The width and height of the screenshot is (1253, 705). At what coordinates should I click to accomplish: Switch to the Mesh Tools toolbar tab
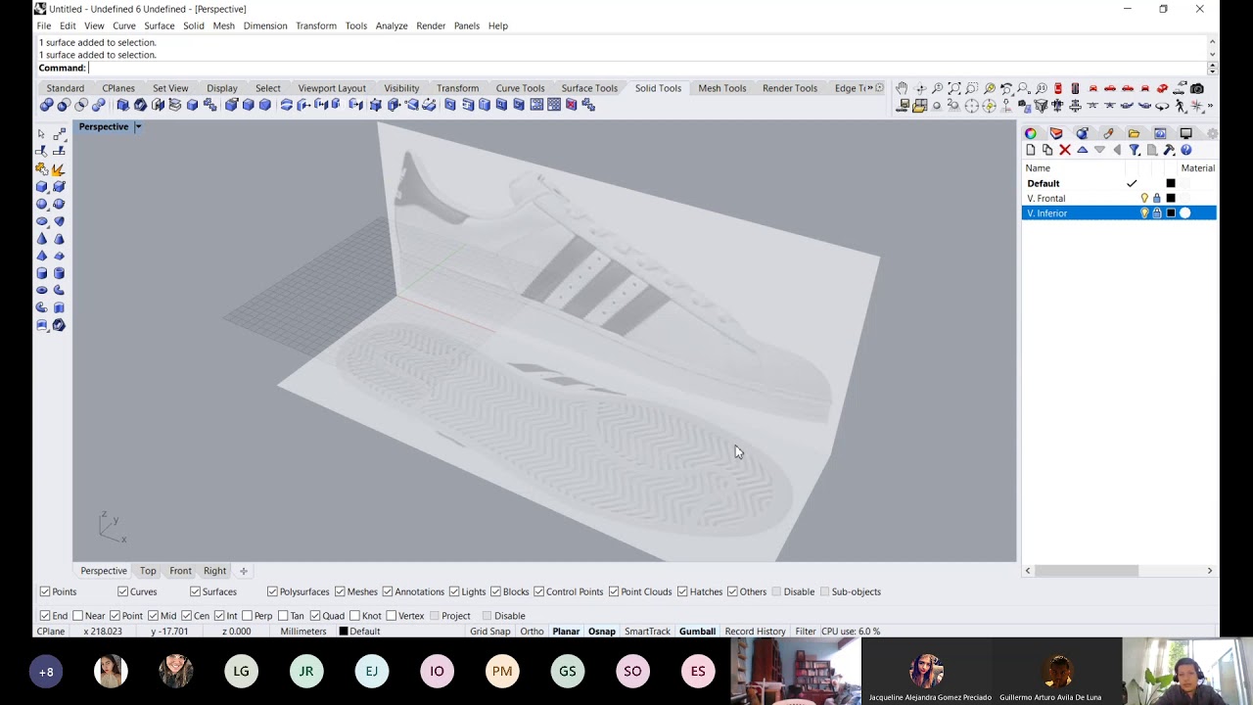pos(722,88)
